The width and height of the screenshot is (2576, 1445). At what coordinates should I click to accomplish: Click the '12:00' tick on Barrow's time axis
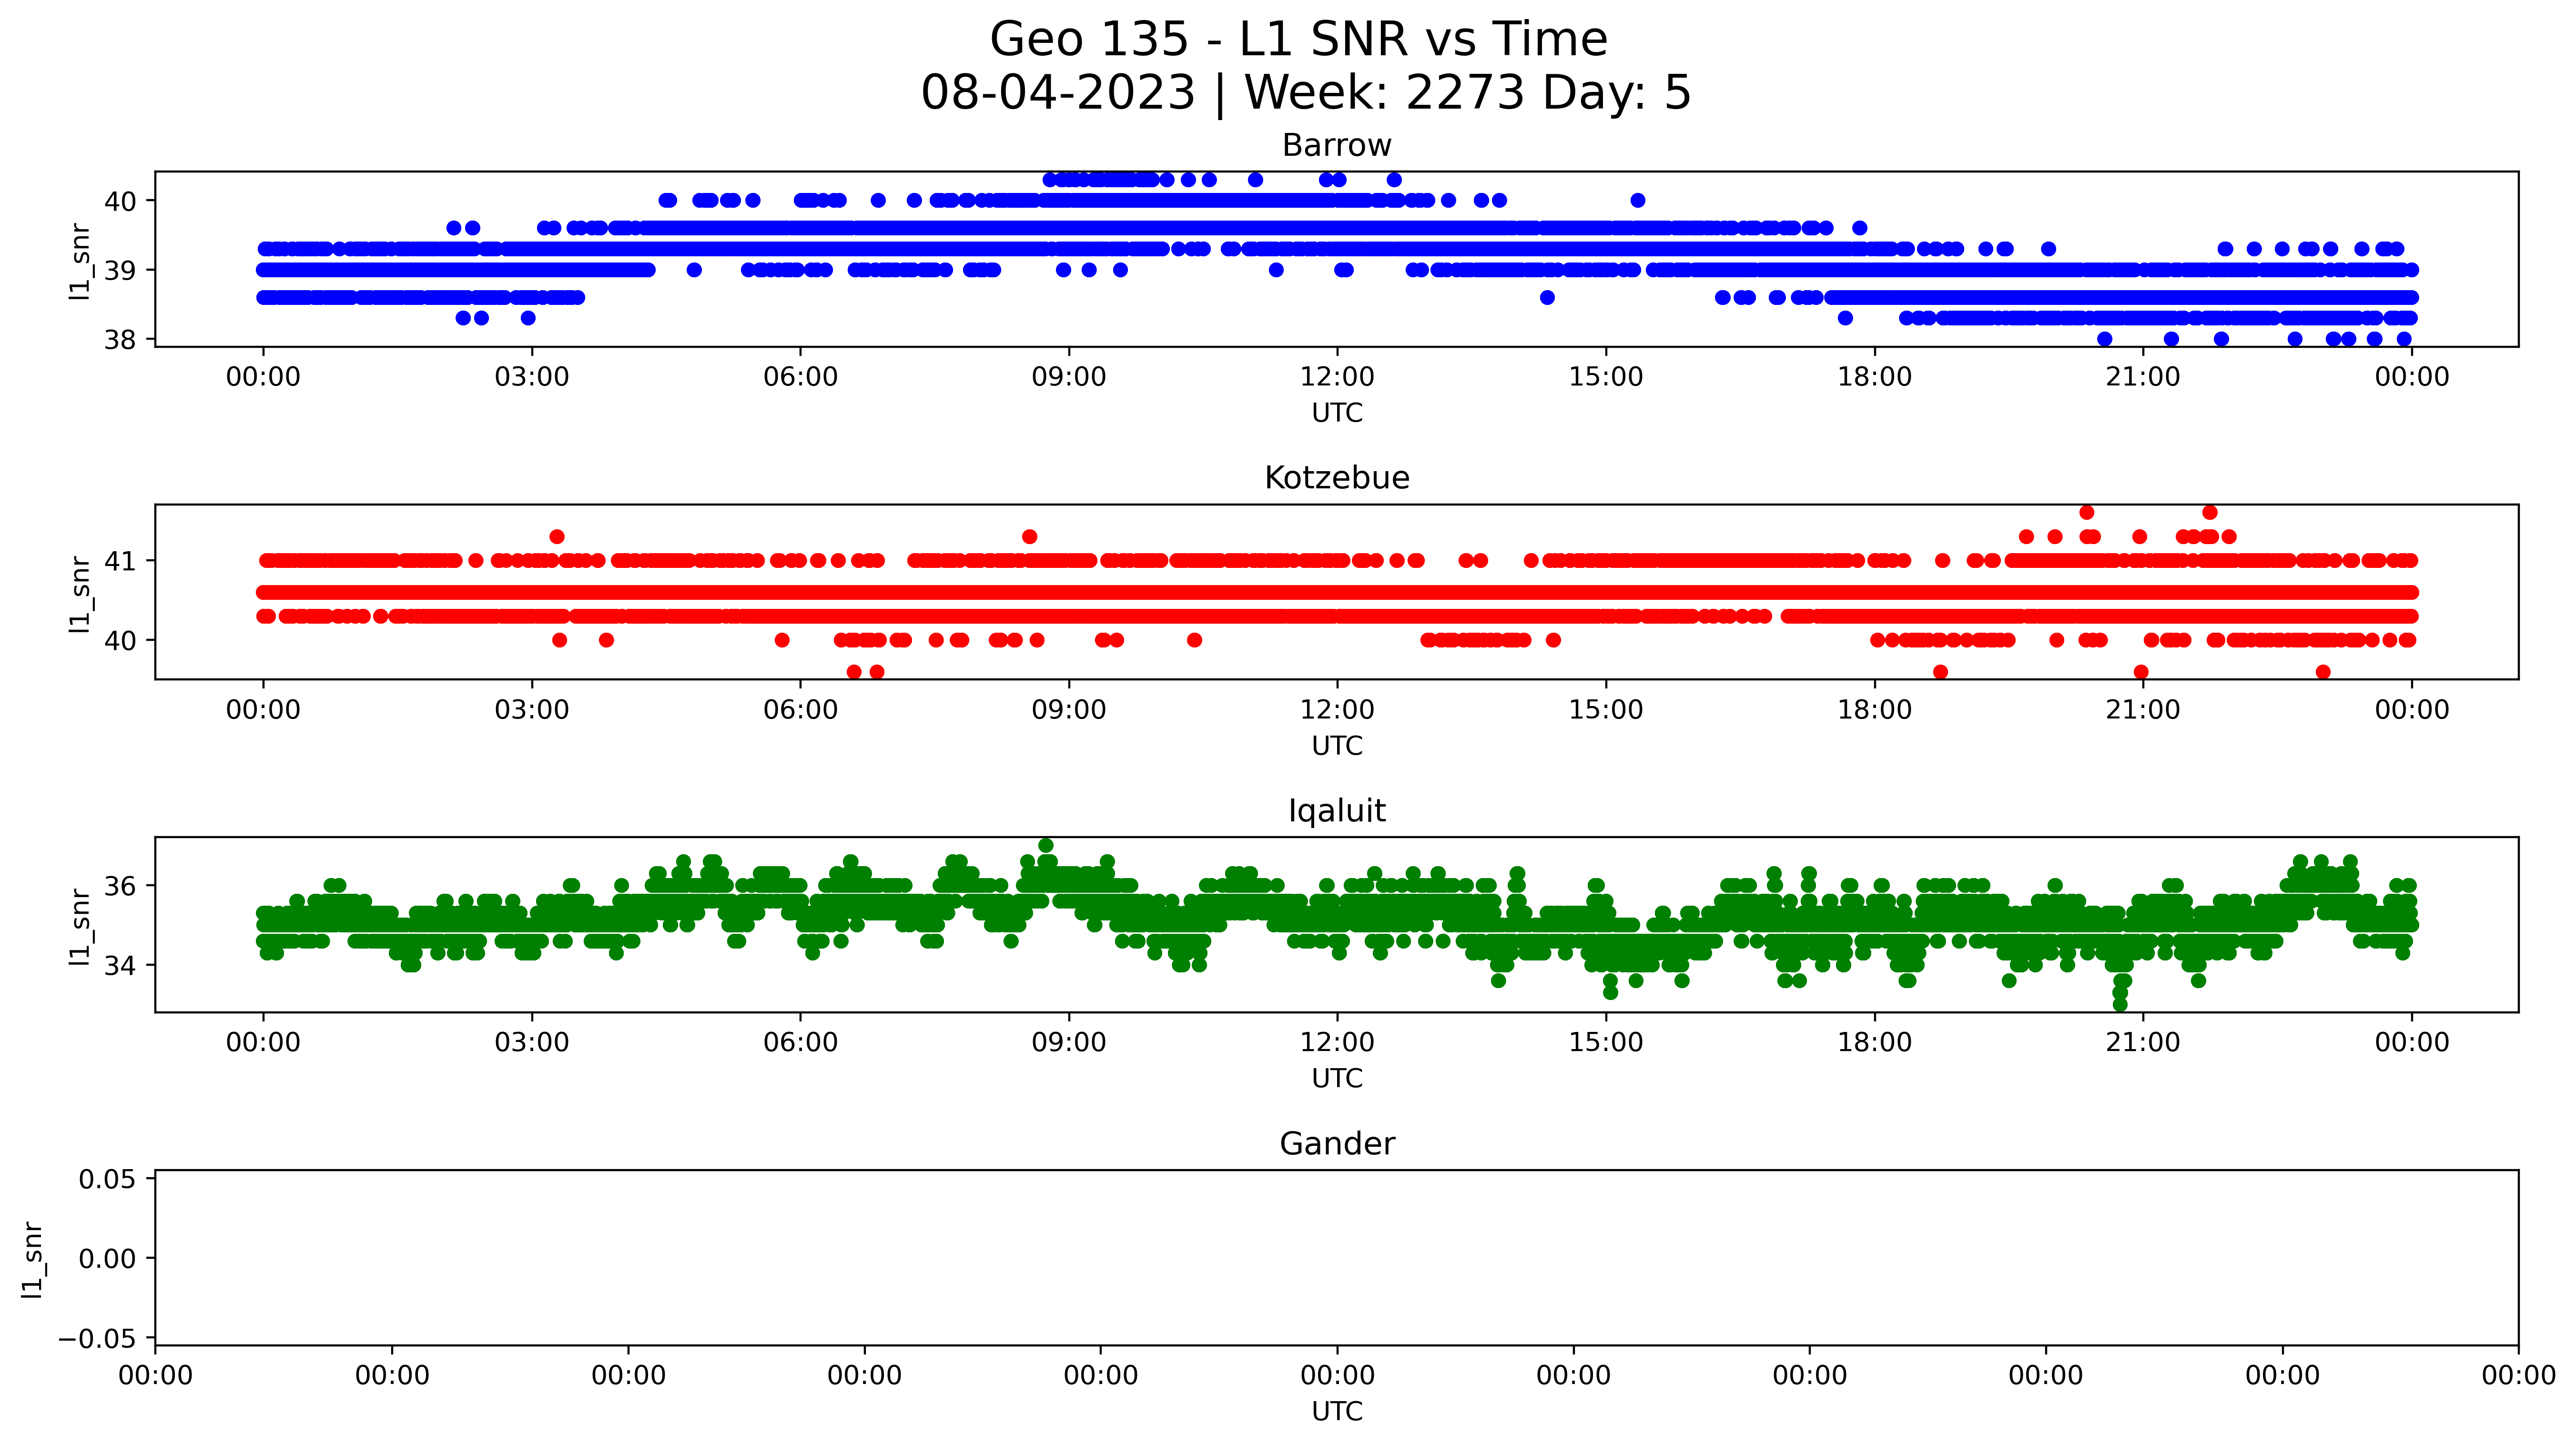point(1337,378)
